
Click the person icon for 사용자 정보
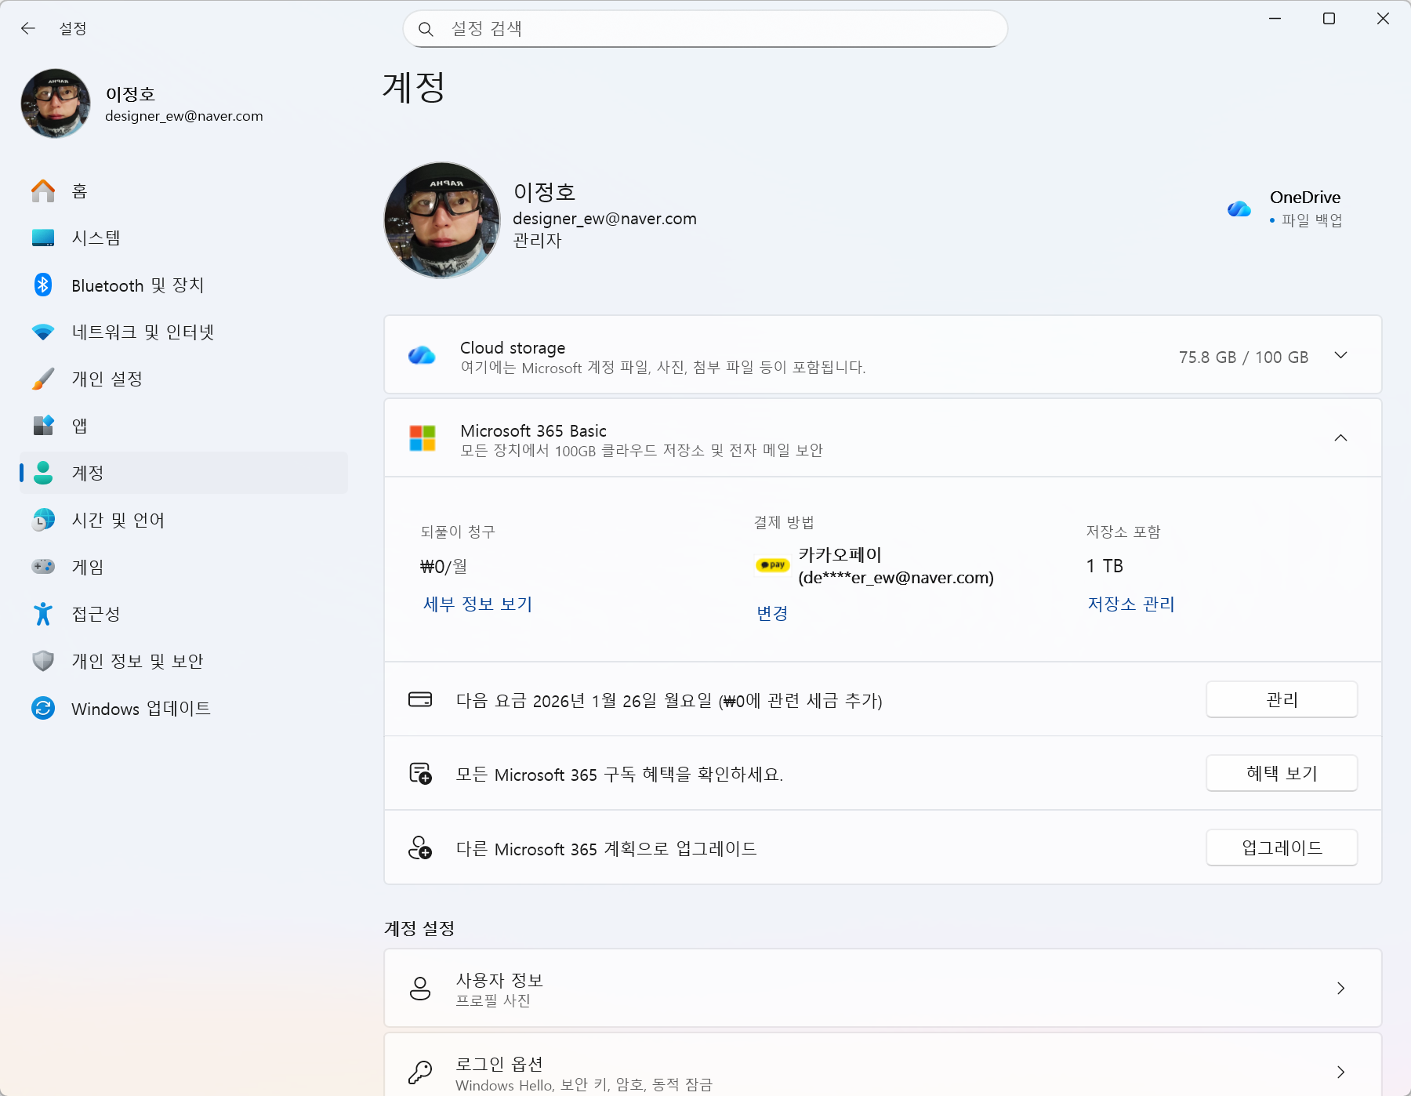click(x=420, y=988)
